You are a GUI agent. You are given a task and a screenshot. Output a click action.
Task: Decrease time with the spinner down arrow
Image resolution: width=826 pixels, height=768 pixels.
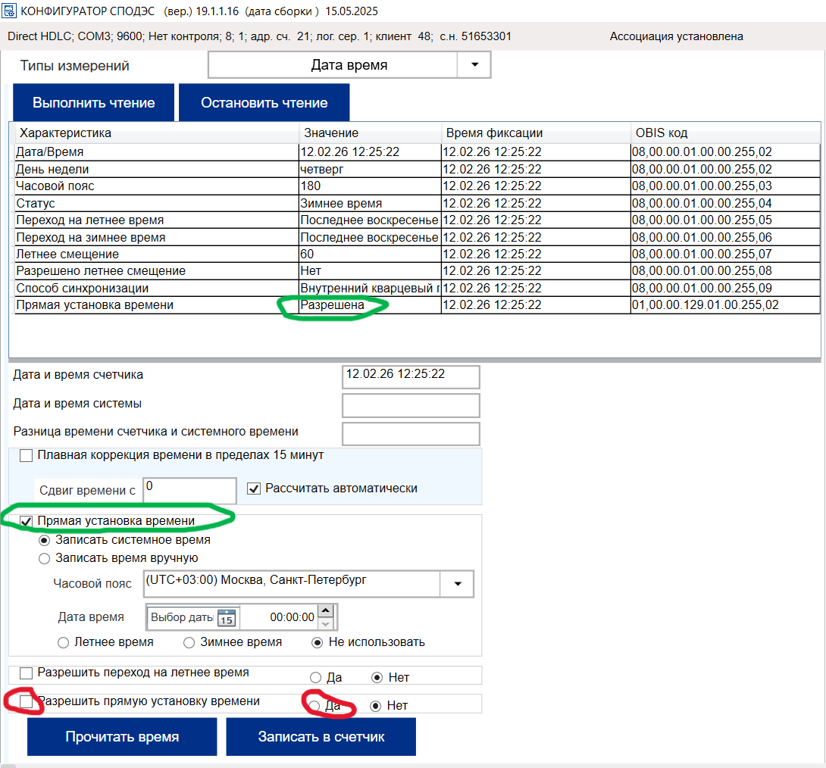pyautogui.click(x=325, y=624)
